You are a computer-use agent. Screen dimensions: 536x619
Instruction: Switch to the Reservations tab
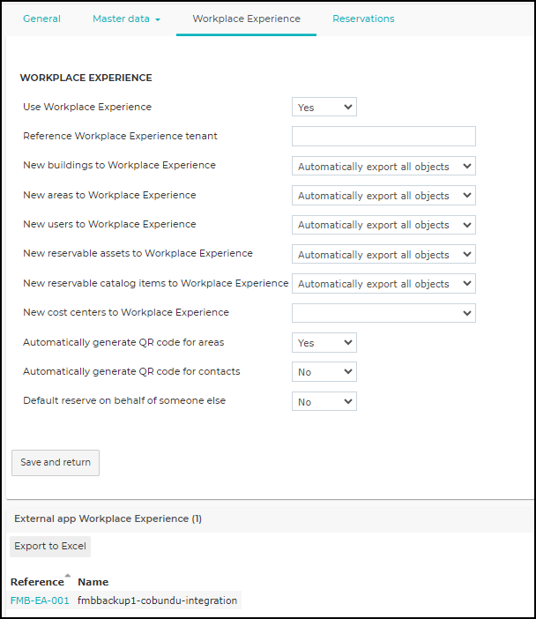(x=363, y=19)
